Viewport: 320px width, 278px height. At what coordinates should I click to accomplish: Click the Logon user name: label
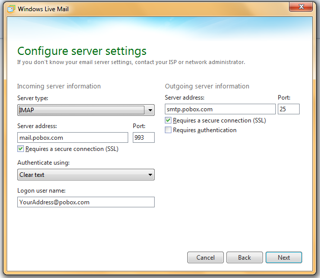point(41,191)
